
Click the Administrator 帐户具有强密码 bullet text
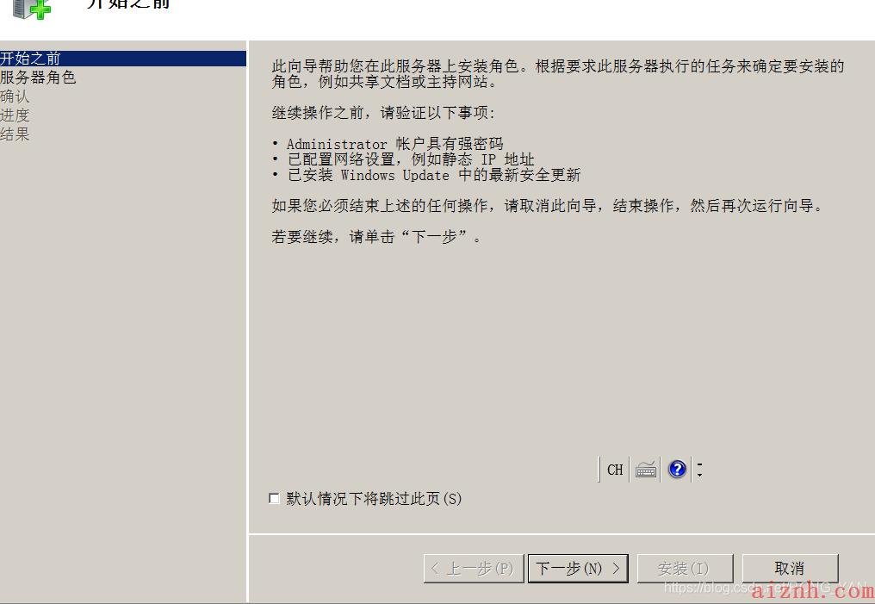click(395, 144)
